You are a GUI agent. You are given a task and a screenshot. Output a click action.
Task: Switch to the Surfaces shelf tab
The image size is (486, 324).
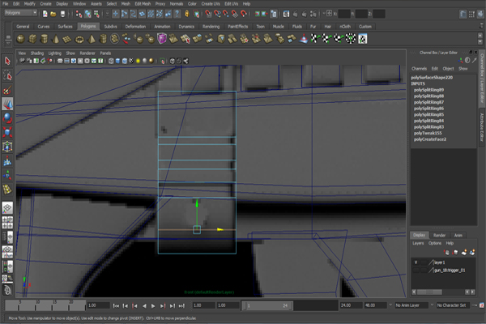pos(65,27)
